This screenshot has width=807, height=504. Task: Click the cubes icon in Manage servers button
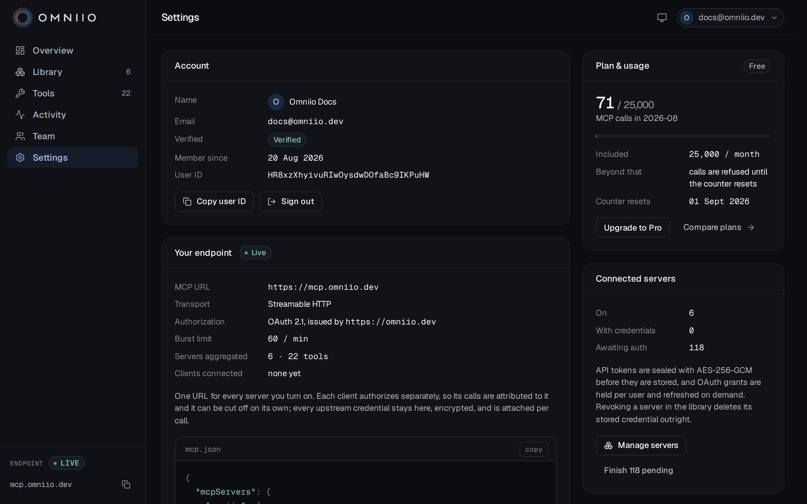[x=608, y=445]
